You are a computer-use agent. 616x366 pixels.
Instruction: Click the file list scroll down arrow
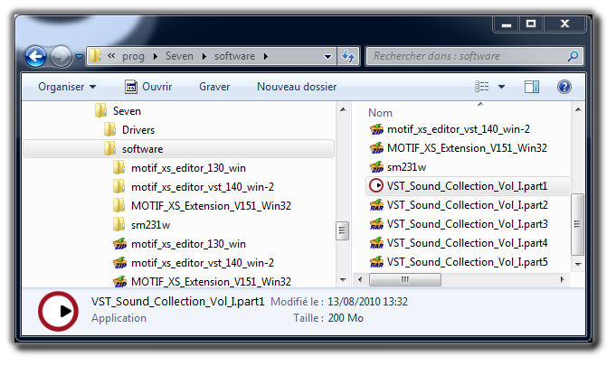click(x=578, y=264)
